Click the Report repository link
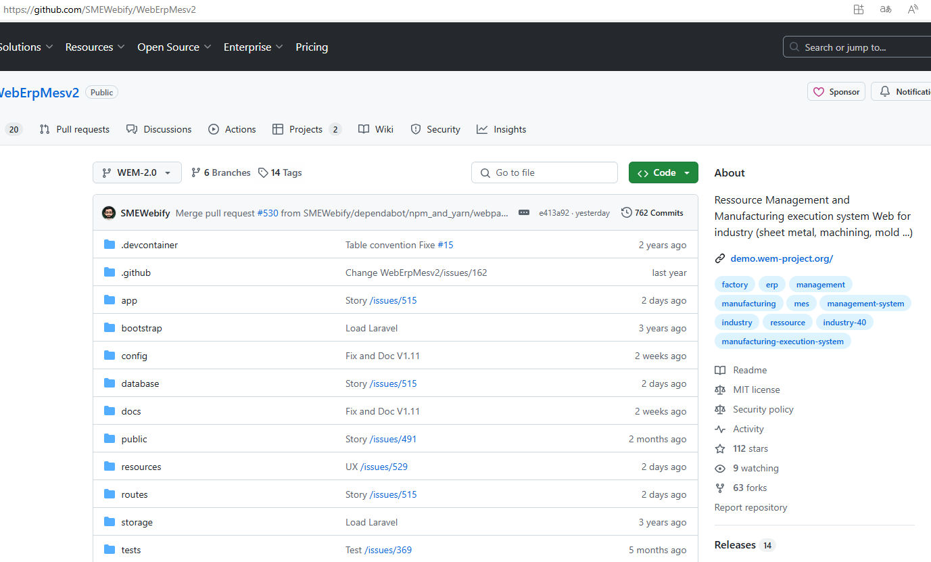This screenshot has height=562, width=931. click(750, 507)
